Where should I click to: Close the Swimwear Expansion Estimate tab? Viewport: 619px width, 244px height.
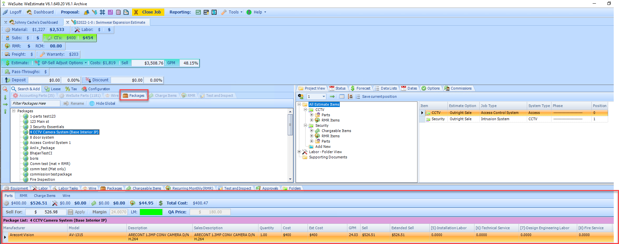tap(67, 22)
